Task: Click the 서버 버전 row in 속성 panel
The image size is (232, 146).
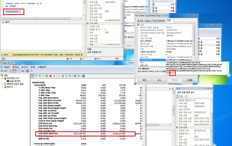Action: (x=194, y=103)
